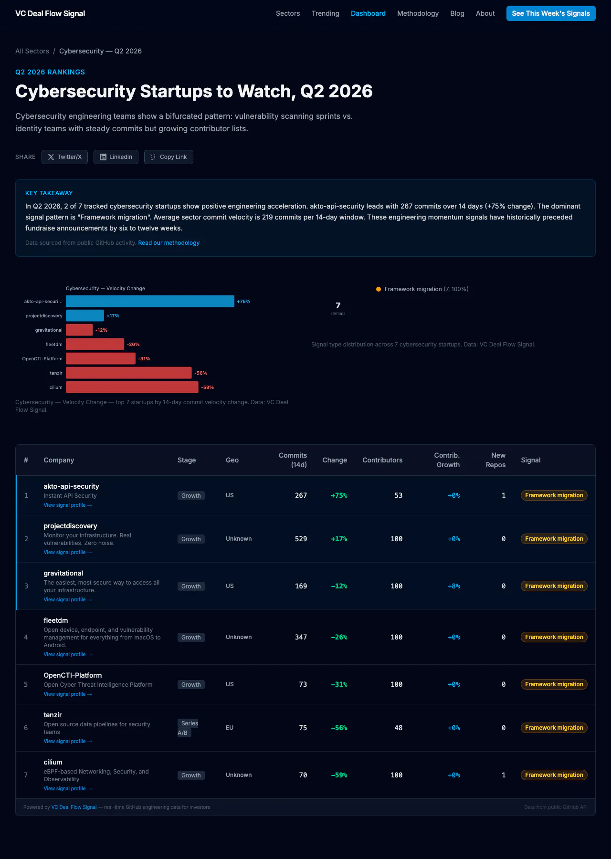This screenshot has width=611, height=859.
Task: Click the New Repos column header
Action: coord(496,460)
